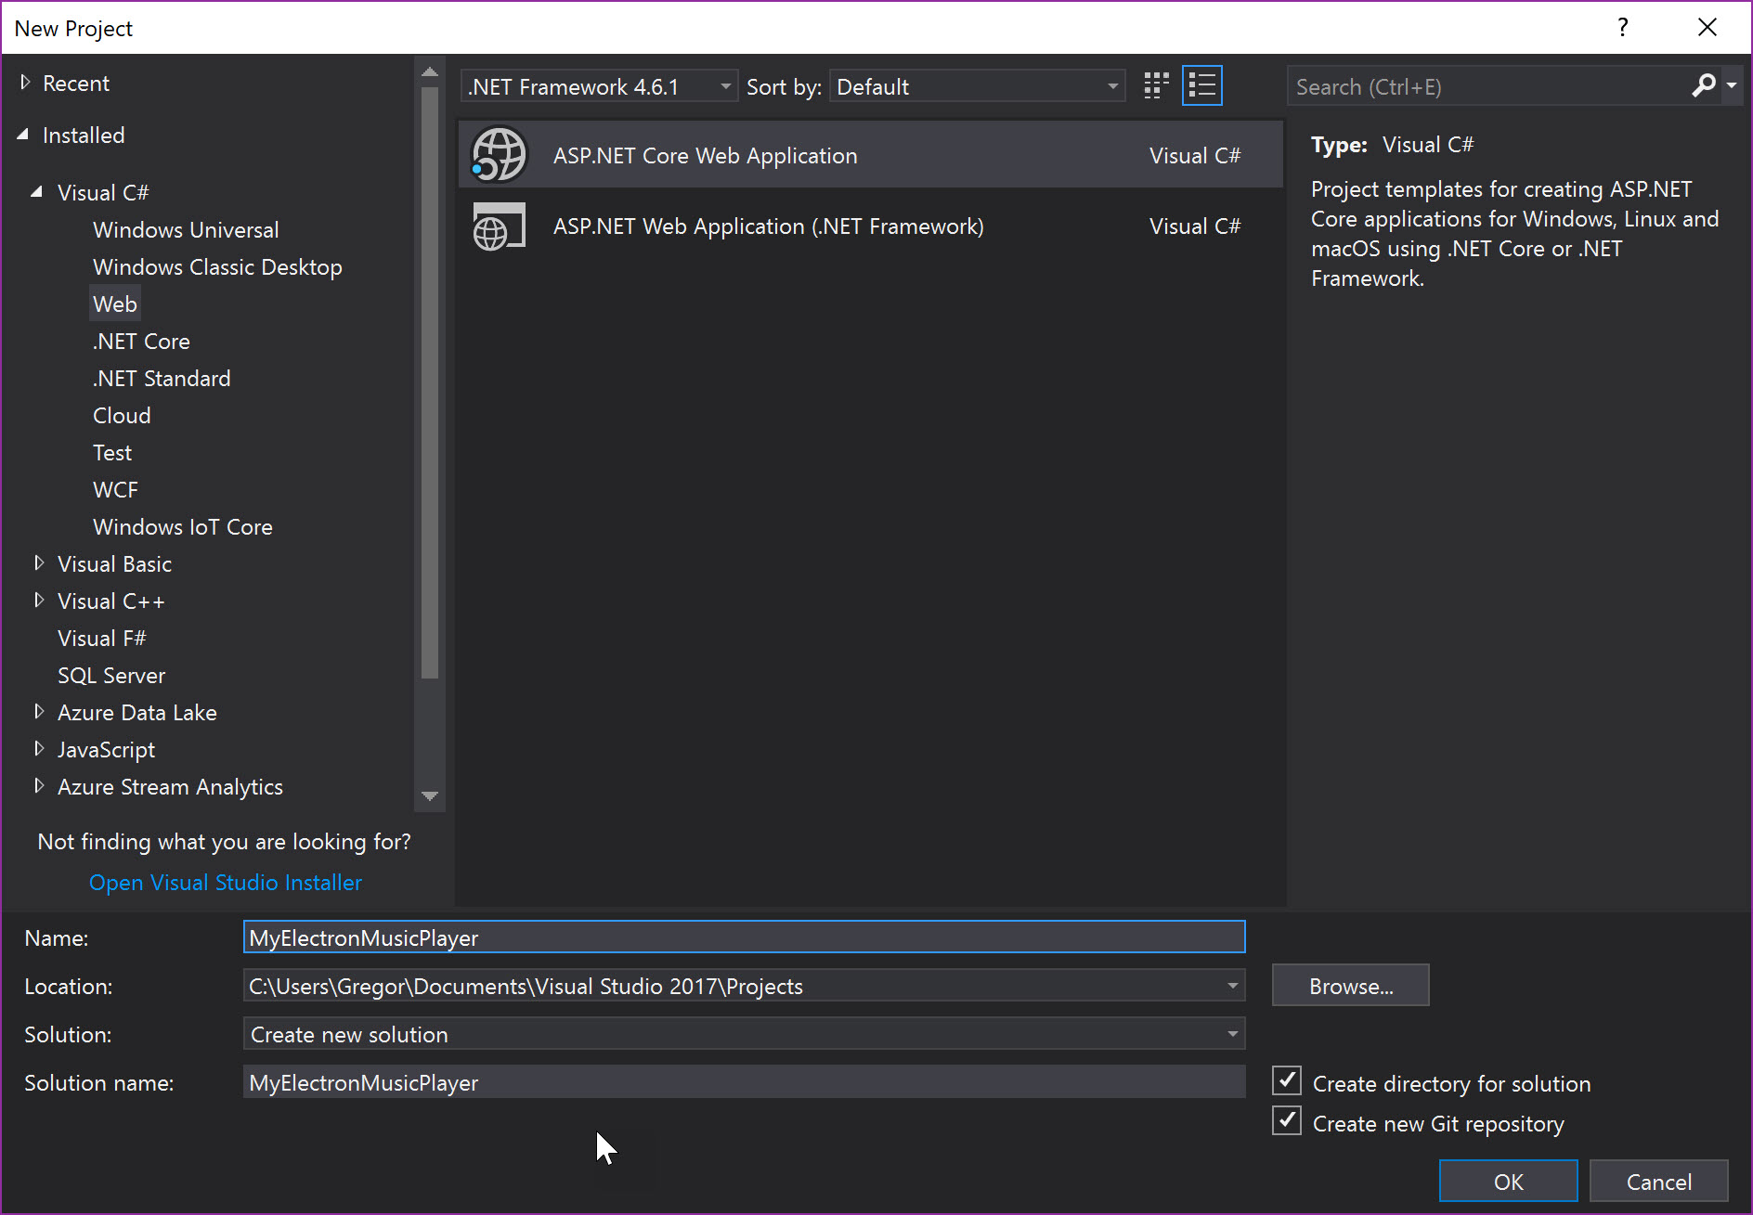Switch to medium icons list view
Viewport: 1753px width, 1215px height.
coord(1202,86)
